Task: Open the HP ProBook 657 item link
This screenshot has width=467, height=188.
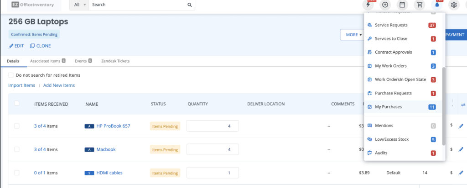Action: pyautogui.click(x=113, y=126)
